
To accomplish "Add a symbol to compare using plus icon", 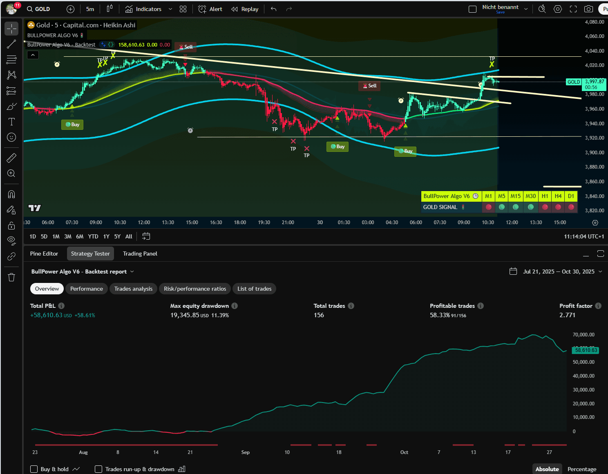I will (70, 9).
